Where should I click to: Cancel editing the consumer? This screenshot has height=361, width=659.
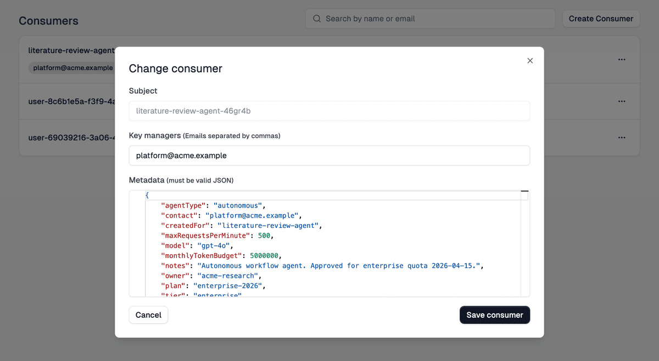(148, 314)
